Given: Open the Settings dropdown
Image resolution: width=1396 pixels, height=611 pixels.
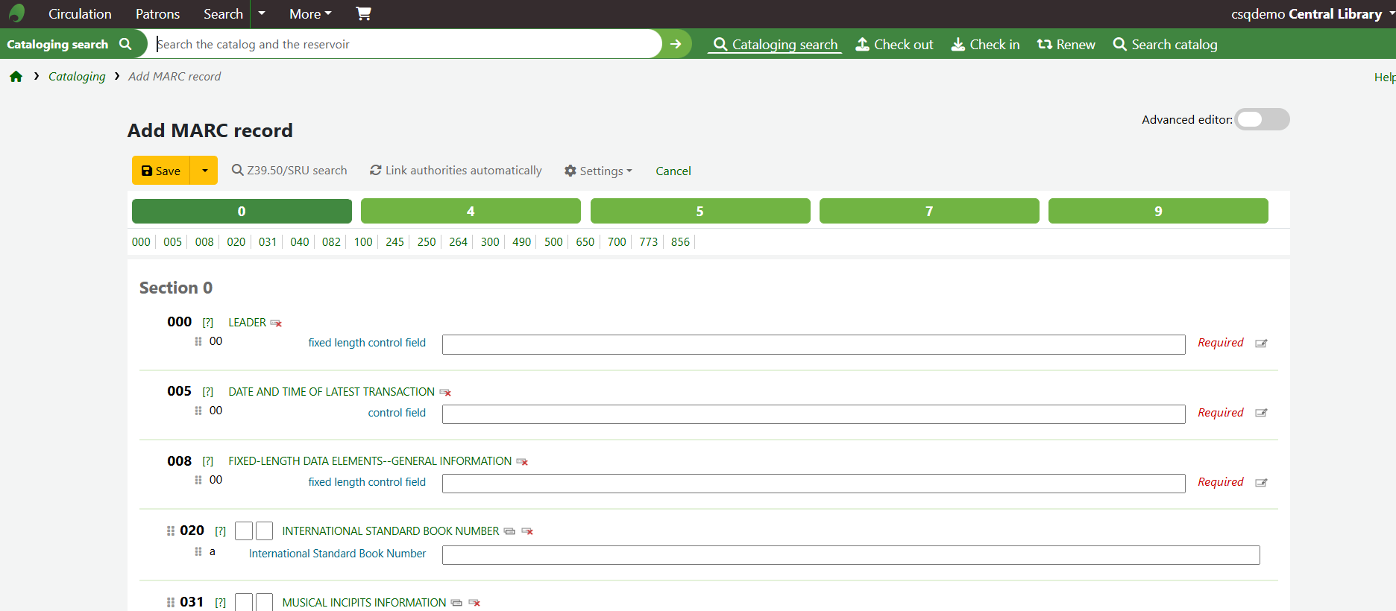Looking at the screenshot, I should (x=598, y=171).
